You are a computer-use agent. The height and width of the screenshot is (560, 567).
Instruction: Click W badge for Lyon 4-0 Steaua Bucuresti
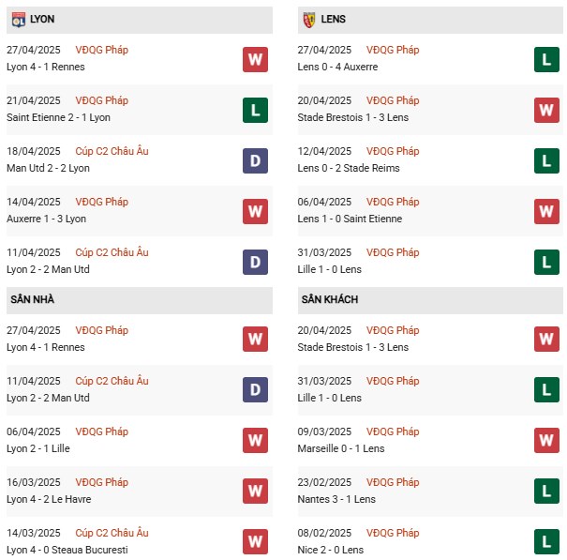pos(255,542)
